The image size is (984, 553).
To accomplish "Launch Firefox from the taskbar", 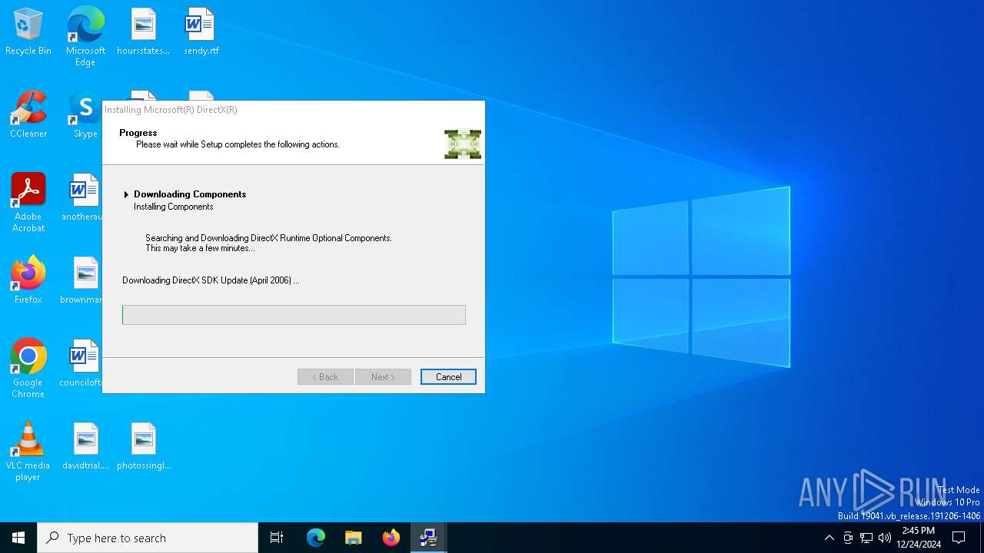I will (x=391, y=538).
